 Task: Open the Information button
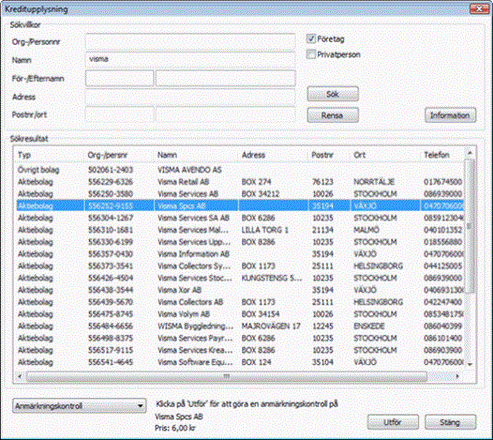coord(451,115)
